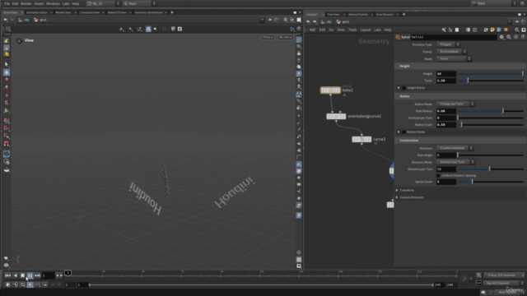Open the Persp viewport camera menu
The image size is (527, 296).
[268, 37]
